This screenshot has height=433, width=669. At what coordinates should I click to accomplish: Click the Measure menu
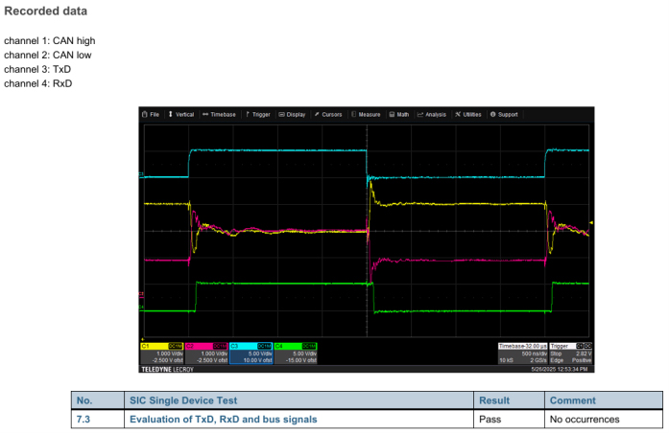[x=368, y=114]
